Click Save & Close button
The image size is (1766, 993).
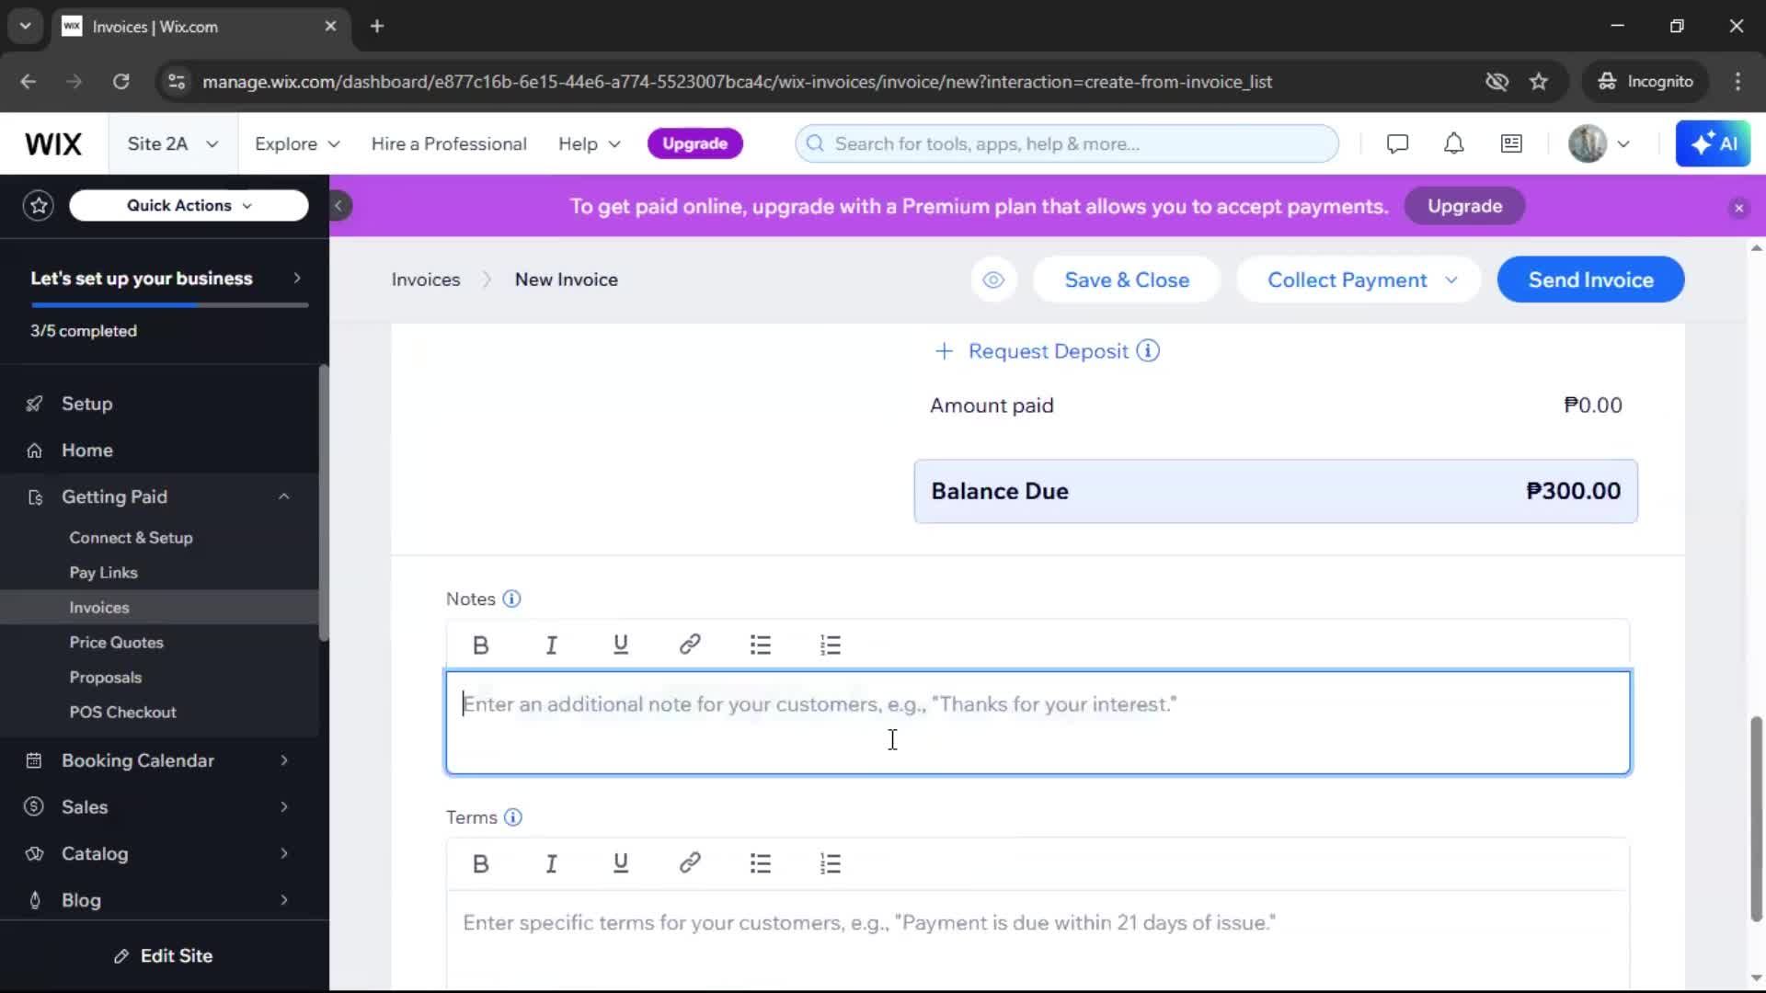[1127, 280]
